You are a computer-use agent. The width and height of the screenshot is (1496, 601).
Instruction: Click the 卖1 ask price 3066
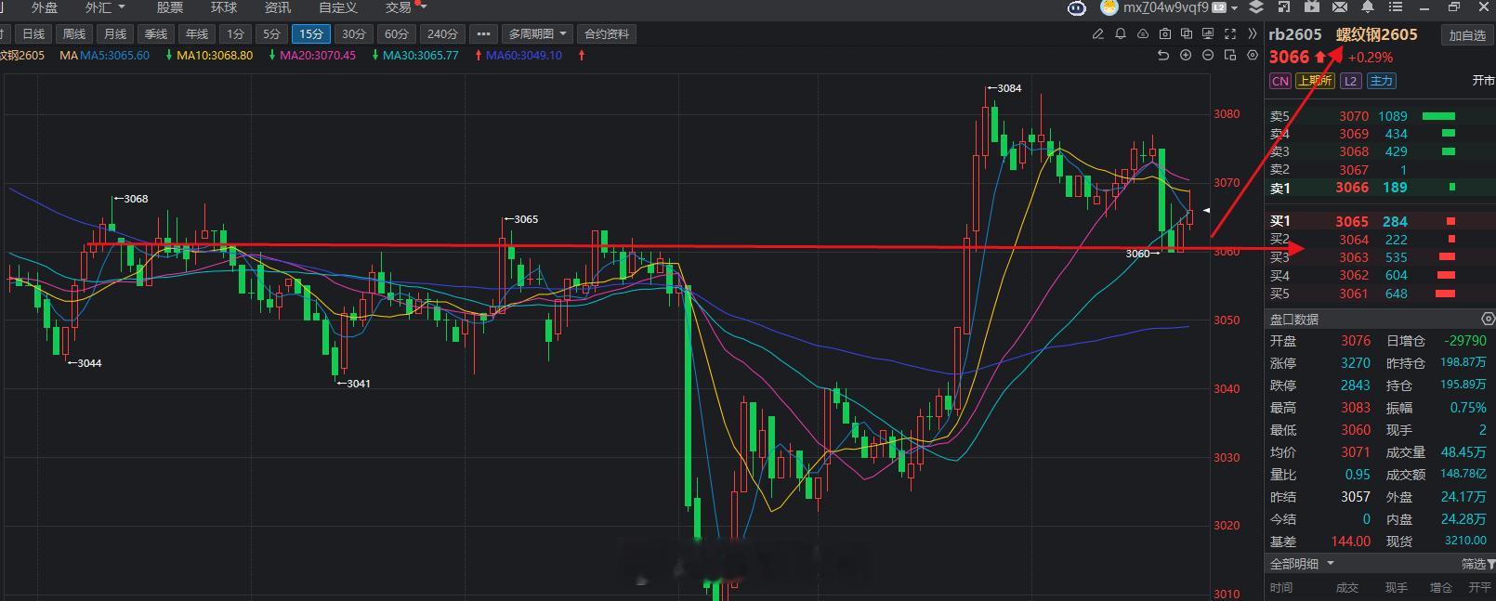pos(1352,188)
